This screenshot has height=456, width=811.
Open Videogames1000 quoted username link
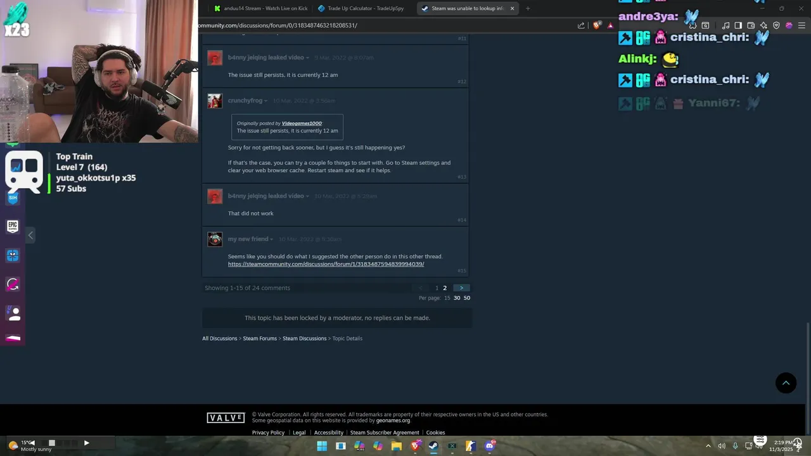click(x=302, y=123)
